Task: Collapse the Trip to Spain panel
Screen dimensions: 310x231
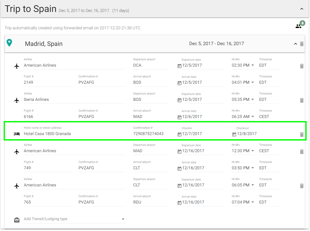Action: click(302, 9)
